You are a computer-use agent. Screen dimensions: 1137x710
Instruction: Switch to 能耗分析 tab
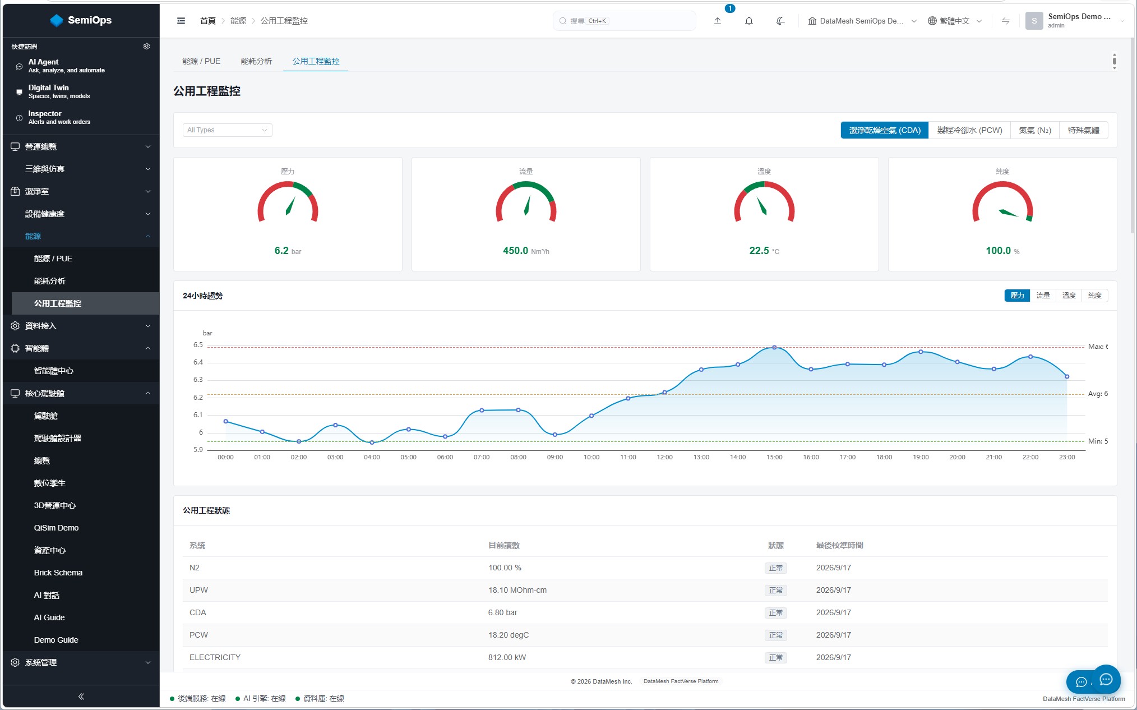[256, 61]
